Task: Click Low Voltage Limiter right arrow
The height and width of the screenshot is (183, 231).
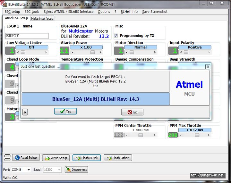Action: (x=46, y=52)
